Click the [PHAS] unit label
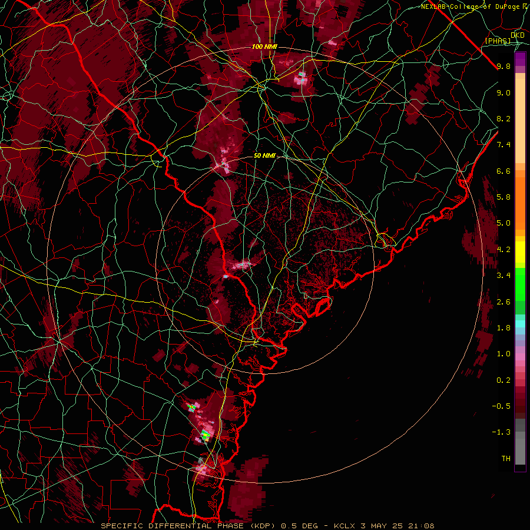Viewport: 530px width, 530px height. coord(498,41)
